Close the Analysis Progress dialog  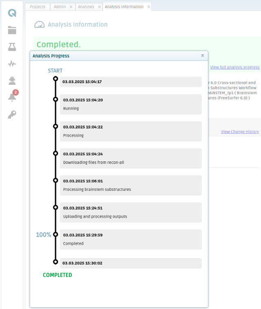203,55
